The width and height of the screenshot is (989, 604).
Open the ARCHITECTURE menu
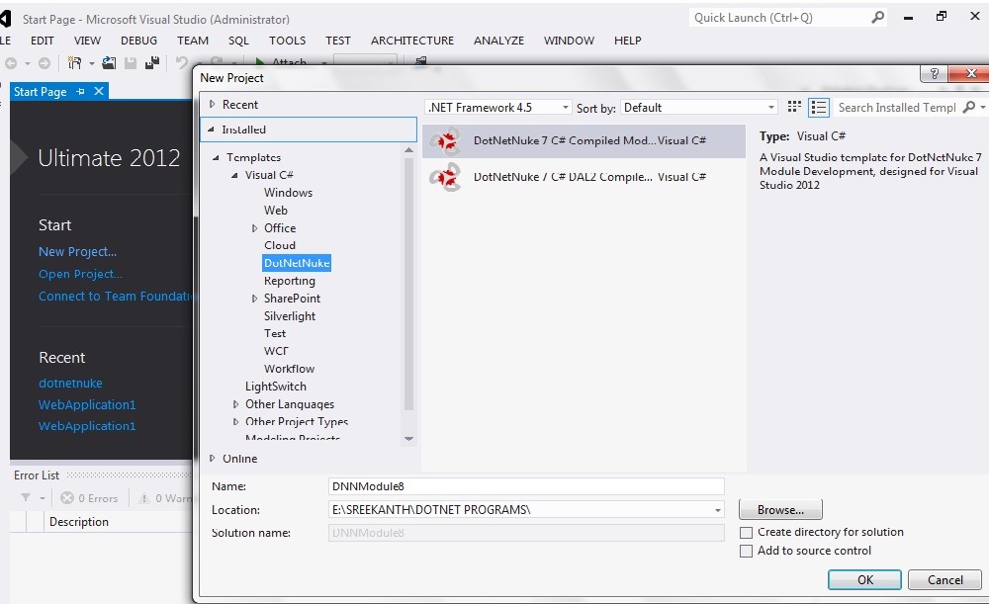[x=411, y=41]
